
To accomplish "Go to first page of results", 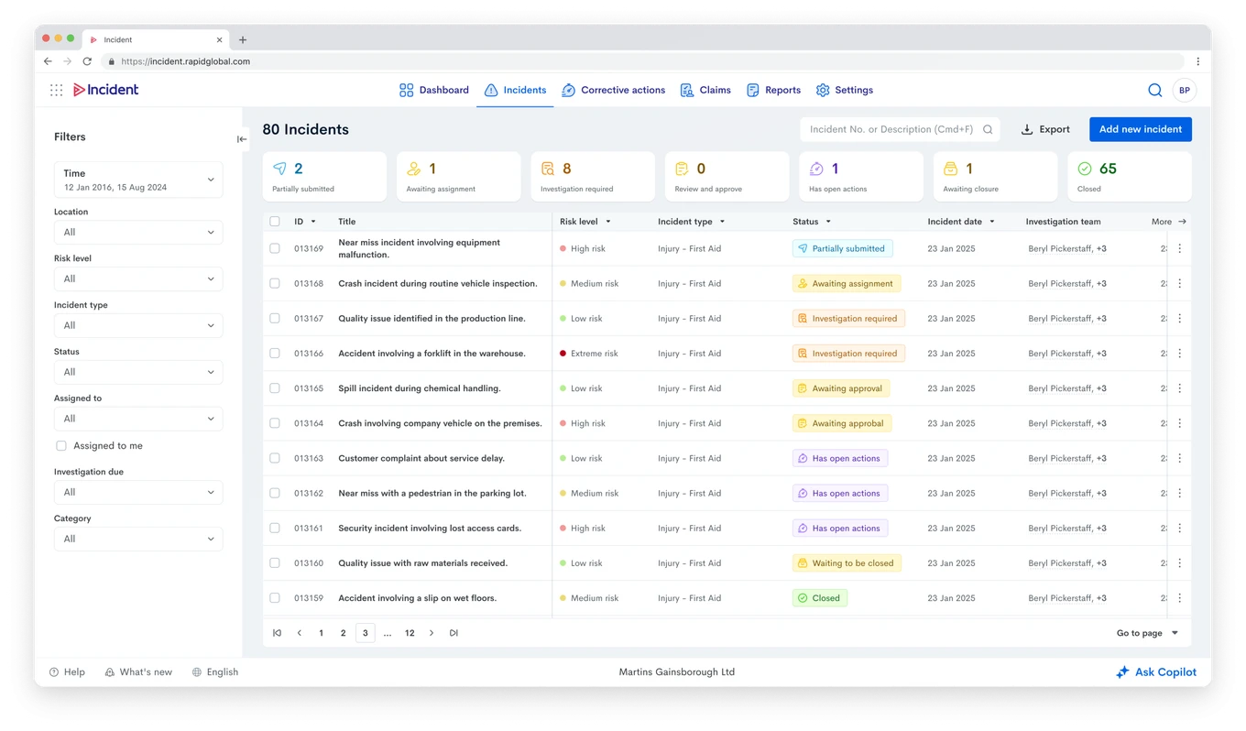I will click(x=277, y=633).
